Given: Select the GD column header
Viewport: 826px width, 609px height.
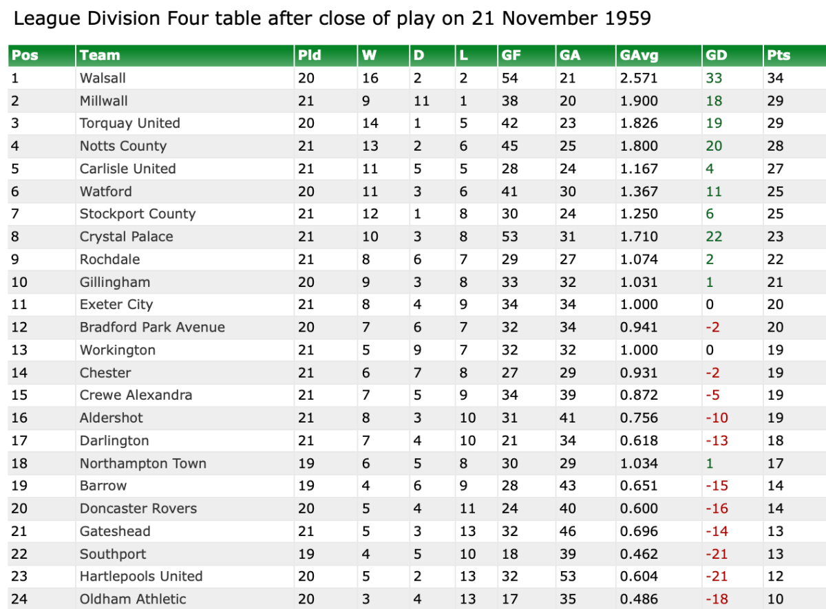Looking at the screenshot, I should [x=717, y=56].
